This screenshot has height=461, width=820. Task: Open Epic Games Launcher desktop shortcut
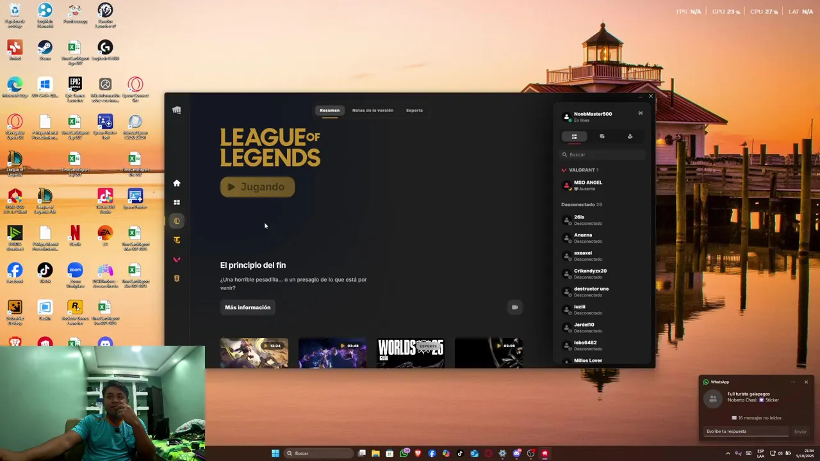75,89
